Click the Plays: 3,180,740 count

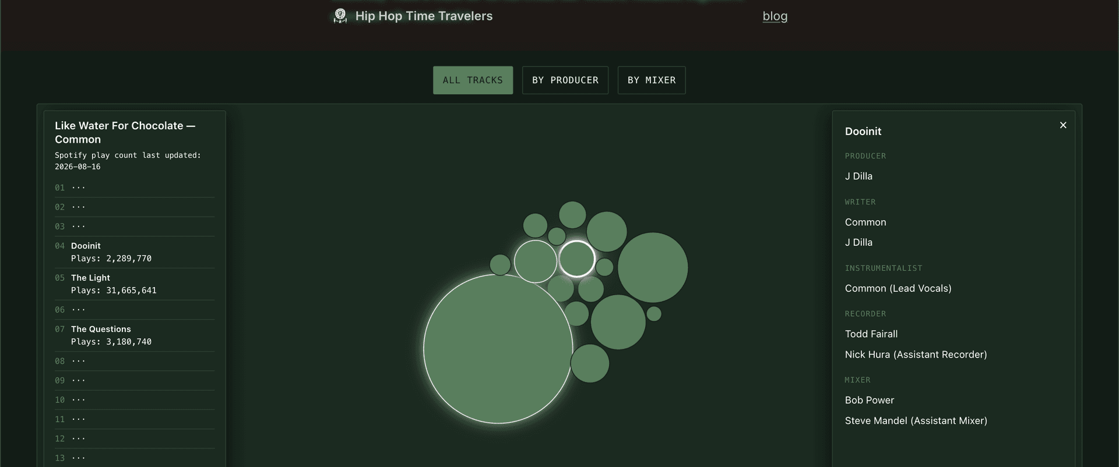pyautogui.click(x=111, y=342)
